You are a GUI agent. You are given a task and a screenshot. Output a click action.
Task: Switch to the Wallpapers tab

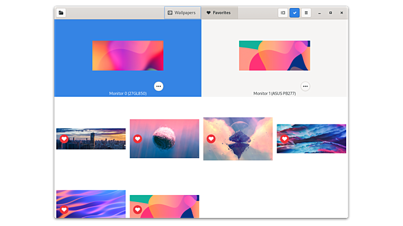[182, 13]
